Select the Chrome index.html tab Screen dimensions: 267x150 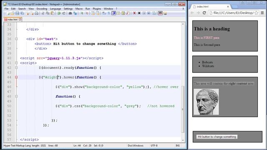coord(210,7)
